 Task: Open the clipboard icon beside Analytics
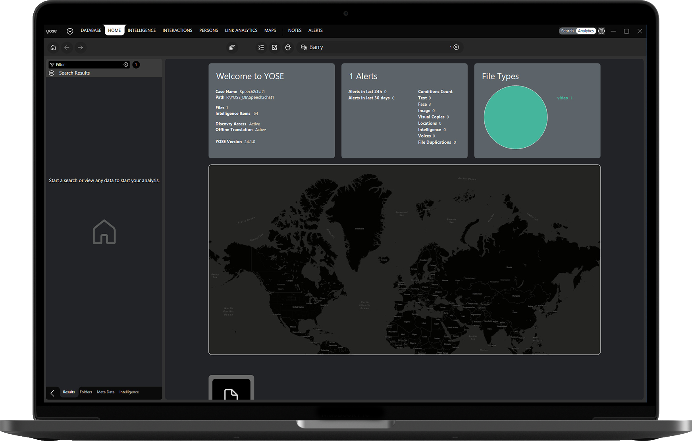pyautogui.click(x=601, y=31)
